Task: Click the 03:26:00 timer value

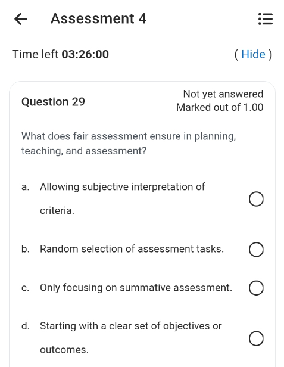Action: [x=85, y=55]
